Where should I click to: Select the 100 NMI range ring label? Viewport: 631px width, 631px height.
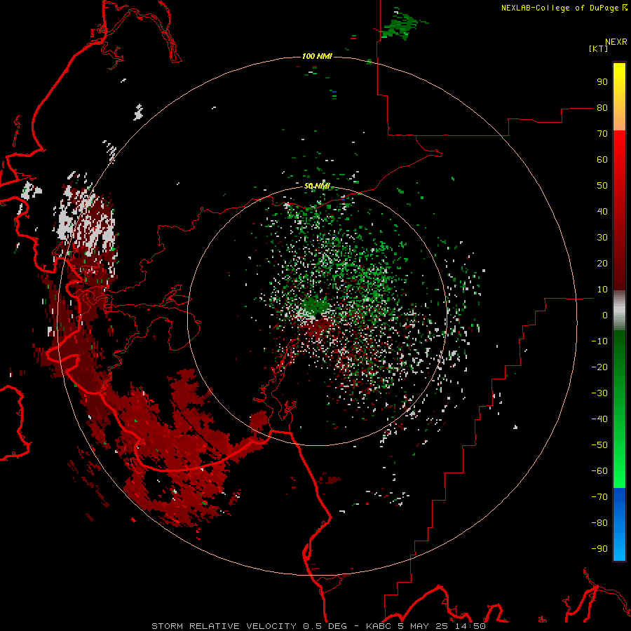click(317, 56)
